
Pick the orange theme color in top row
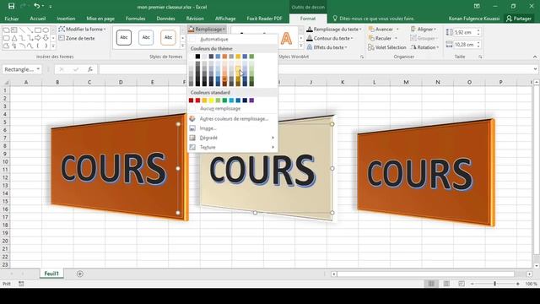(224, 57)
